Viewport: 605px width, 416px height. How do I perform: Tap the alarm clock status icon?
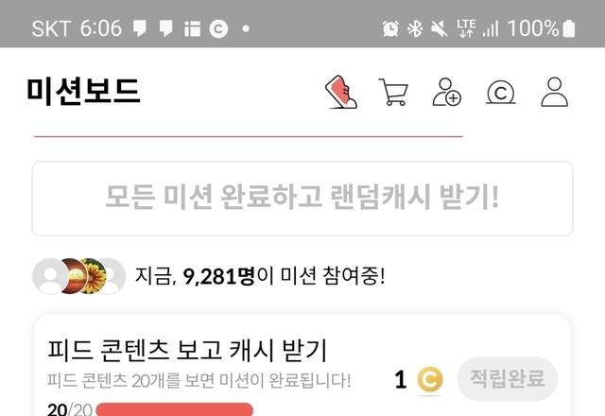pos(390,29)
